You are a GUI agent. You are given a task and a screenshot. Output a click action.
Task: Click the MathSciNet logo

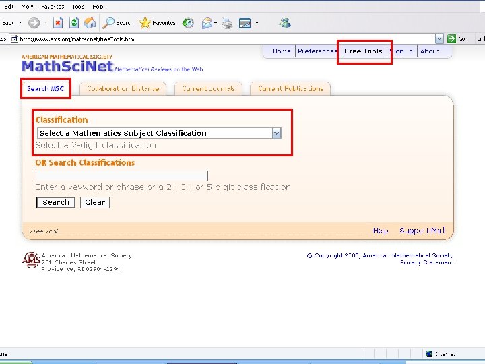click(x=67, y=66)
